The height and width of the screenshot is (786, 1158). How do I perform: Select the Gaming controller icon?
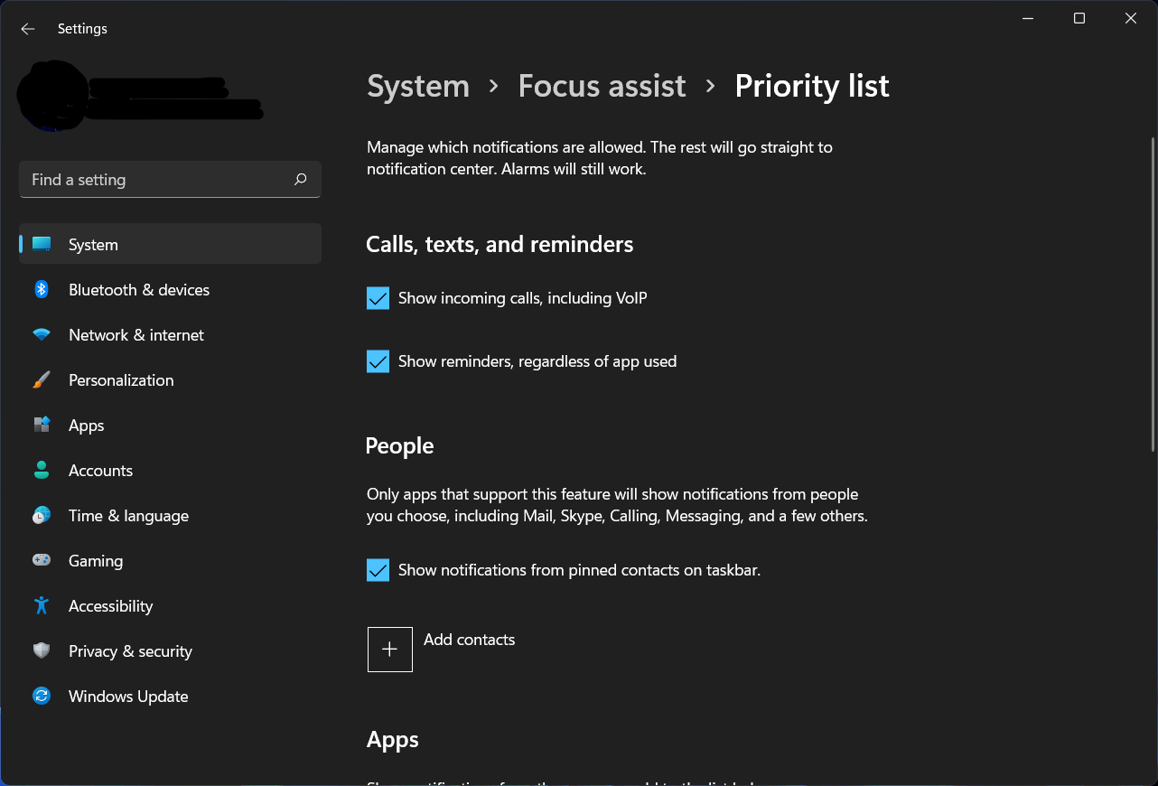42,560
